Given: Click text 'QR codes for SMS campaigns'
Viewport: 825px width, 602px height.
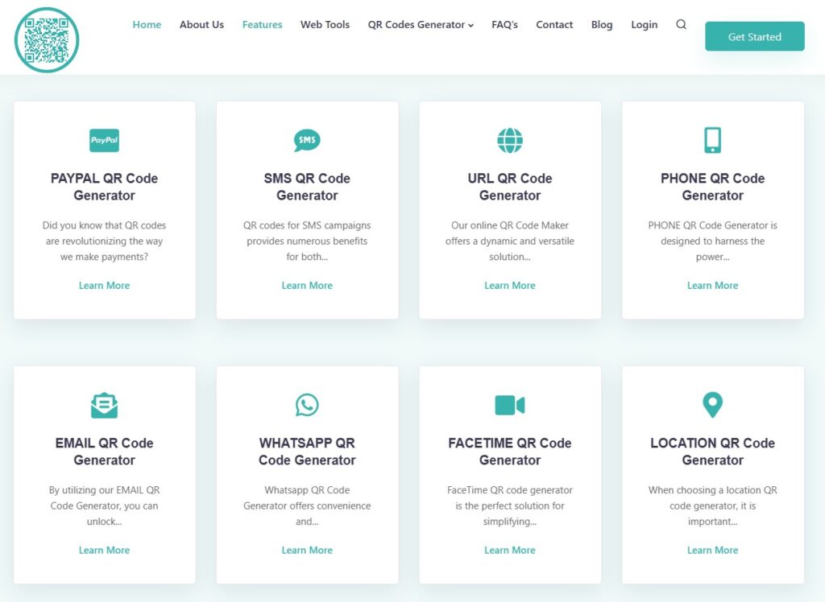Looking at the screenshot, I should pyautogui.click(x=307, y=225).
